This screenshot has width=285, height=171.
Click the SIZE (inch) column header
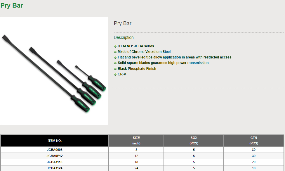[136, 141]
